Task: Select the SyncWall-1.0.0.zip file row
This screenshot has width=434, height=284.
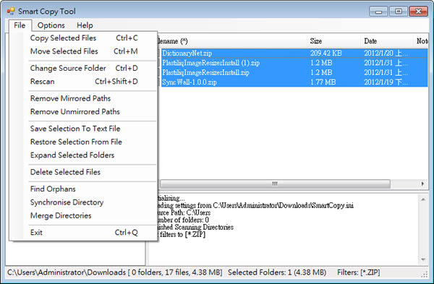Action: tap(294, 82)
